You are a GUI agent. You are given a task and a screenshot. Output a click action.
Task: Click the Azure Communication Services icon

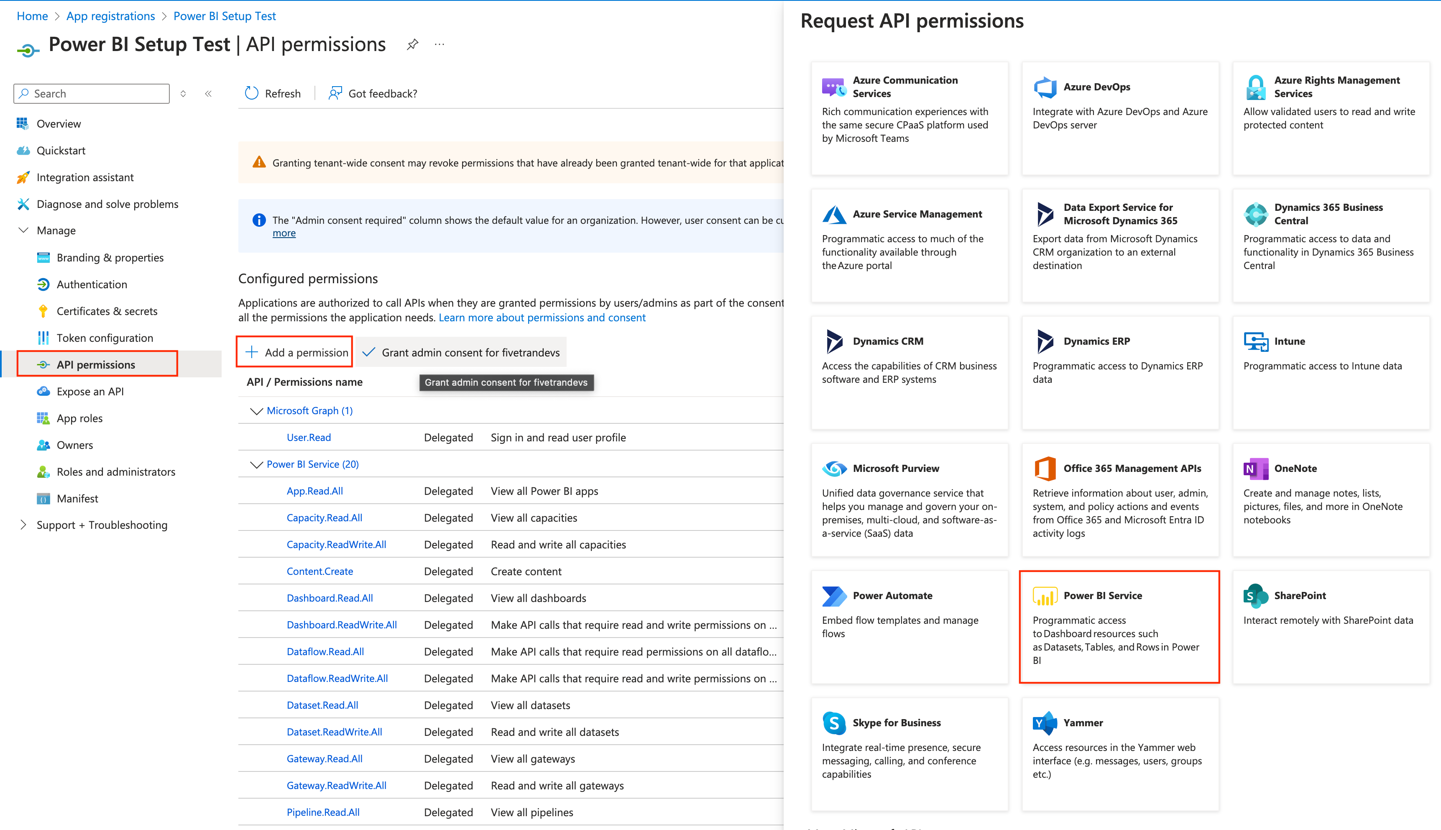(834, 87)
